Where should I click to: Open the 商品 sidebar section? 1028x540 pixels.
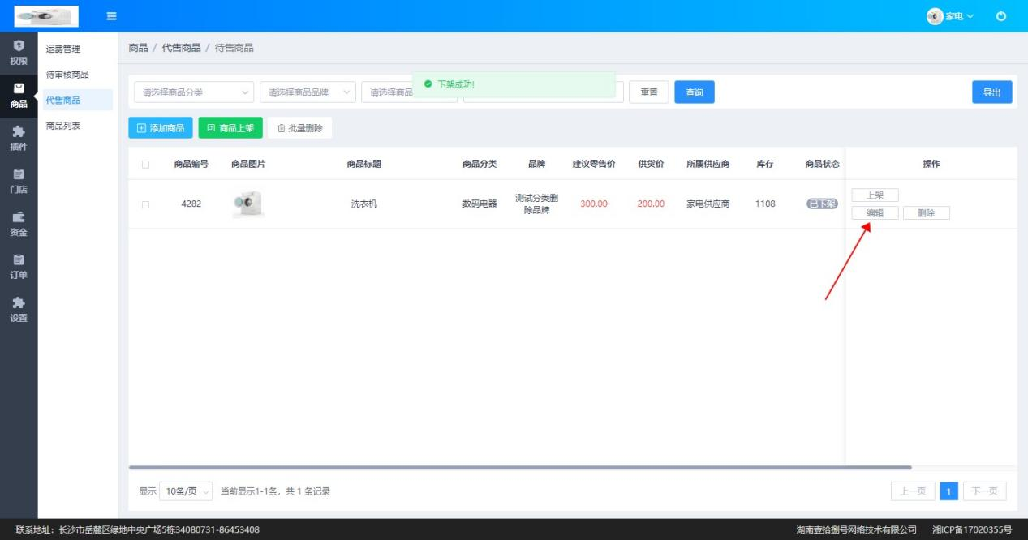pyautogui.click(x=18, y=96)
